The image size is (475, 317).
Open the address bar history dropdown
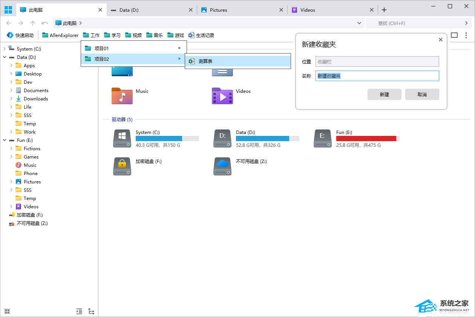[x=359, y=23]
